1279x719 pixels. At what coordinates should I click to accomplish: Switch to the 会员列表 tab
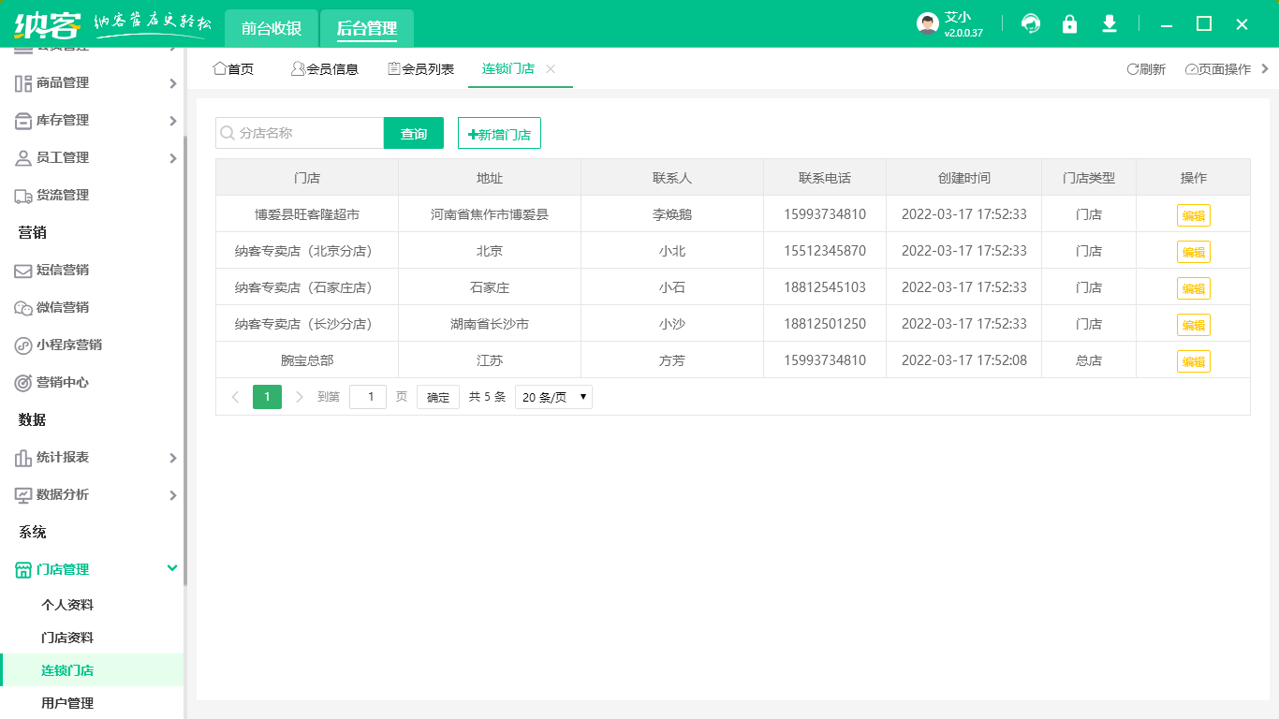(419, 68)
